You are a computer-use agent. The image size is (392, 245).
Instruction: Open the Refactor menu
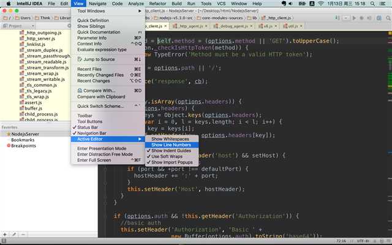click(x=157, y=4)
